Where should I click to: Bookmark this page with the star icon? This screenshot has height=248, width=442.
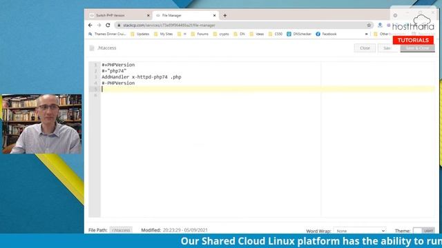pyautogui.click(x=369, y=25)
